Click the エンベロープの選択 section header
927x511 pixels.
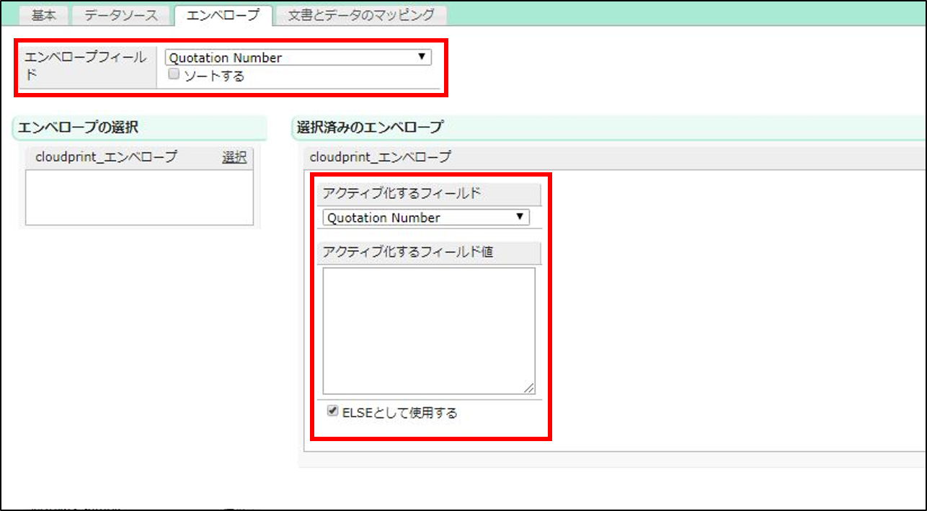[78, 128]
